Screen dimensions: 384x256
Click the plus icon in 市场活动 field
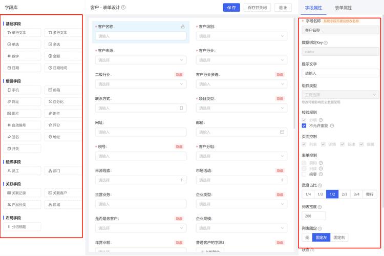pos(282,180)
